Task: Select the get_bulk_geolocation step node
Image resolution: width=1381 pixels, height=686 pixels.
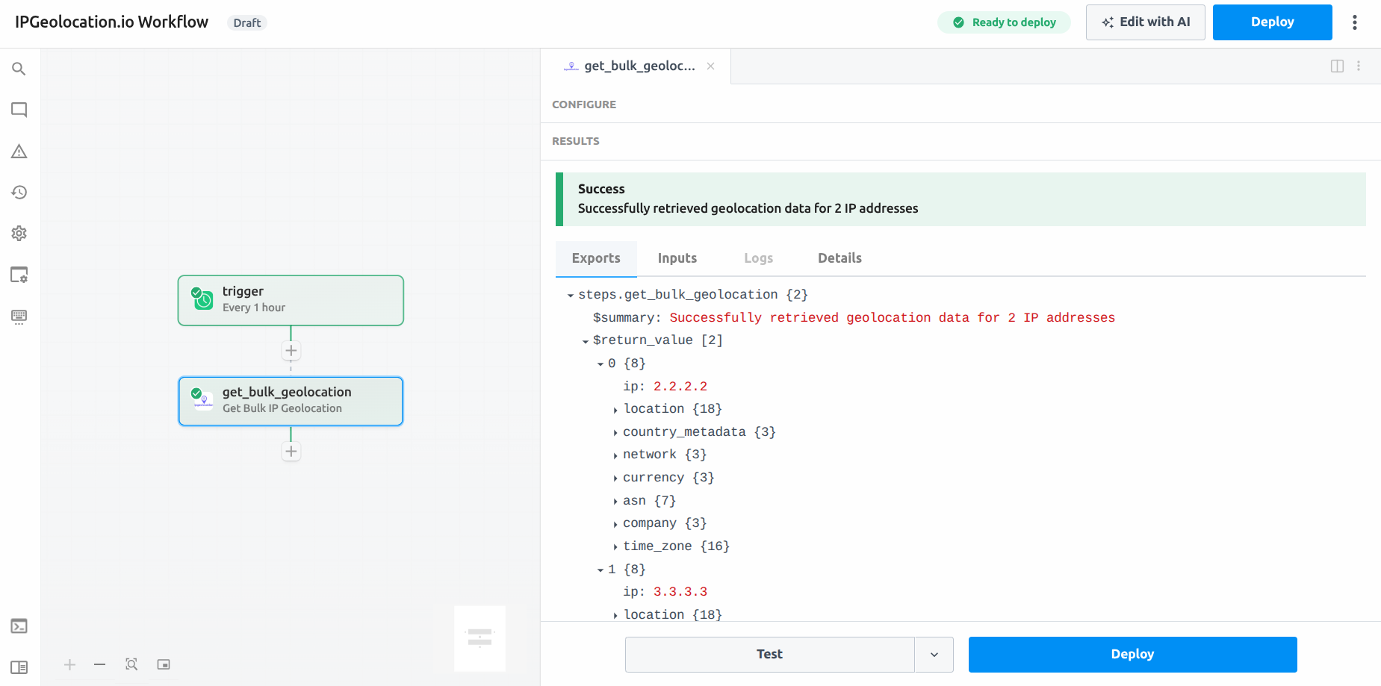Action: 291,401
